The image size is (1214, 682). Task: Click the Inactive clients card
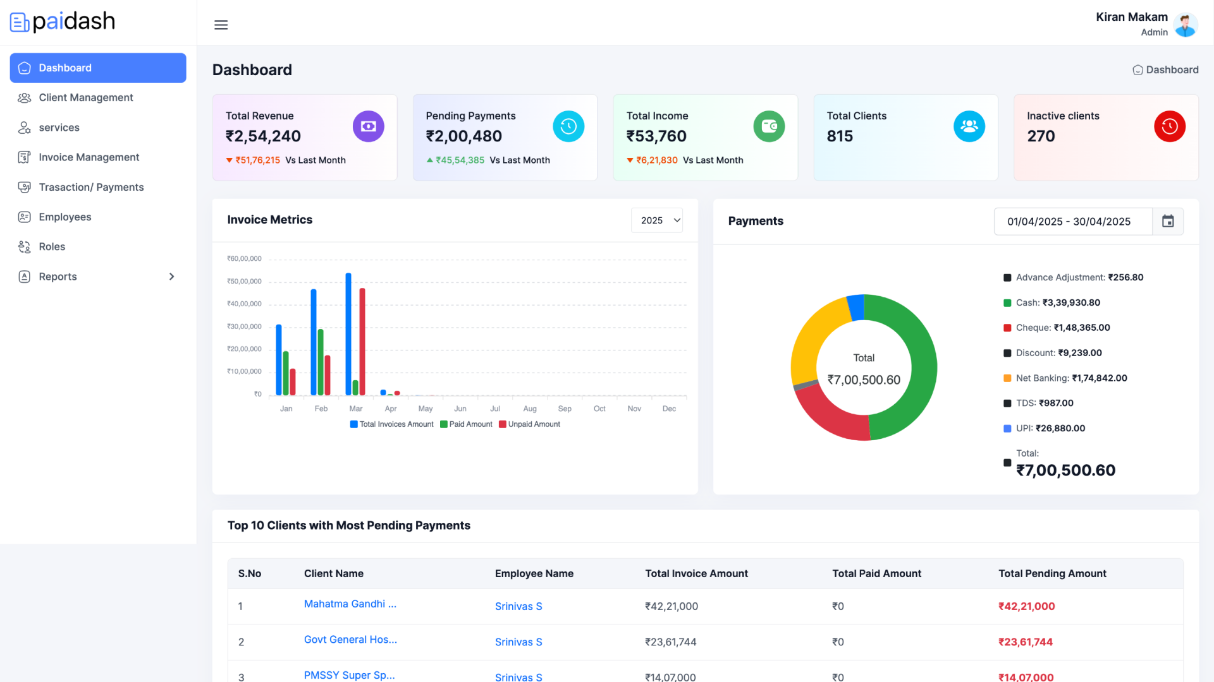click(1107, 138)
